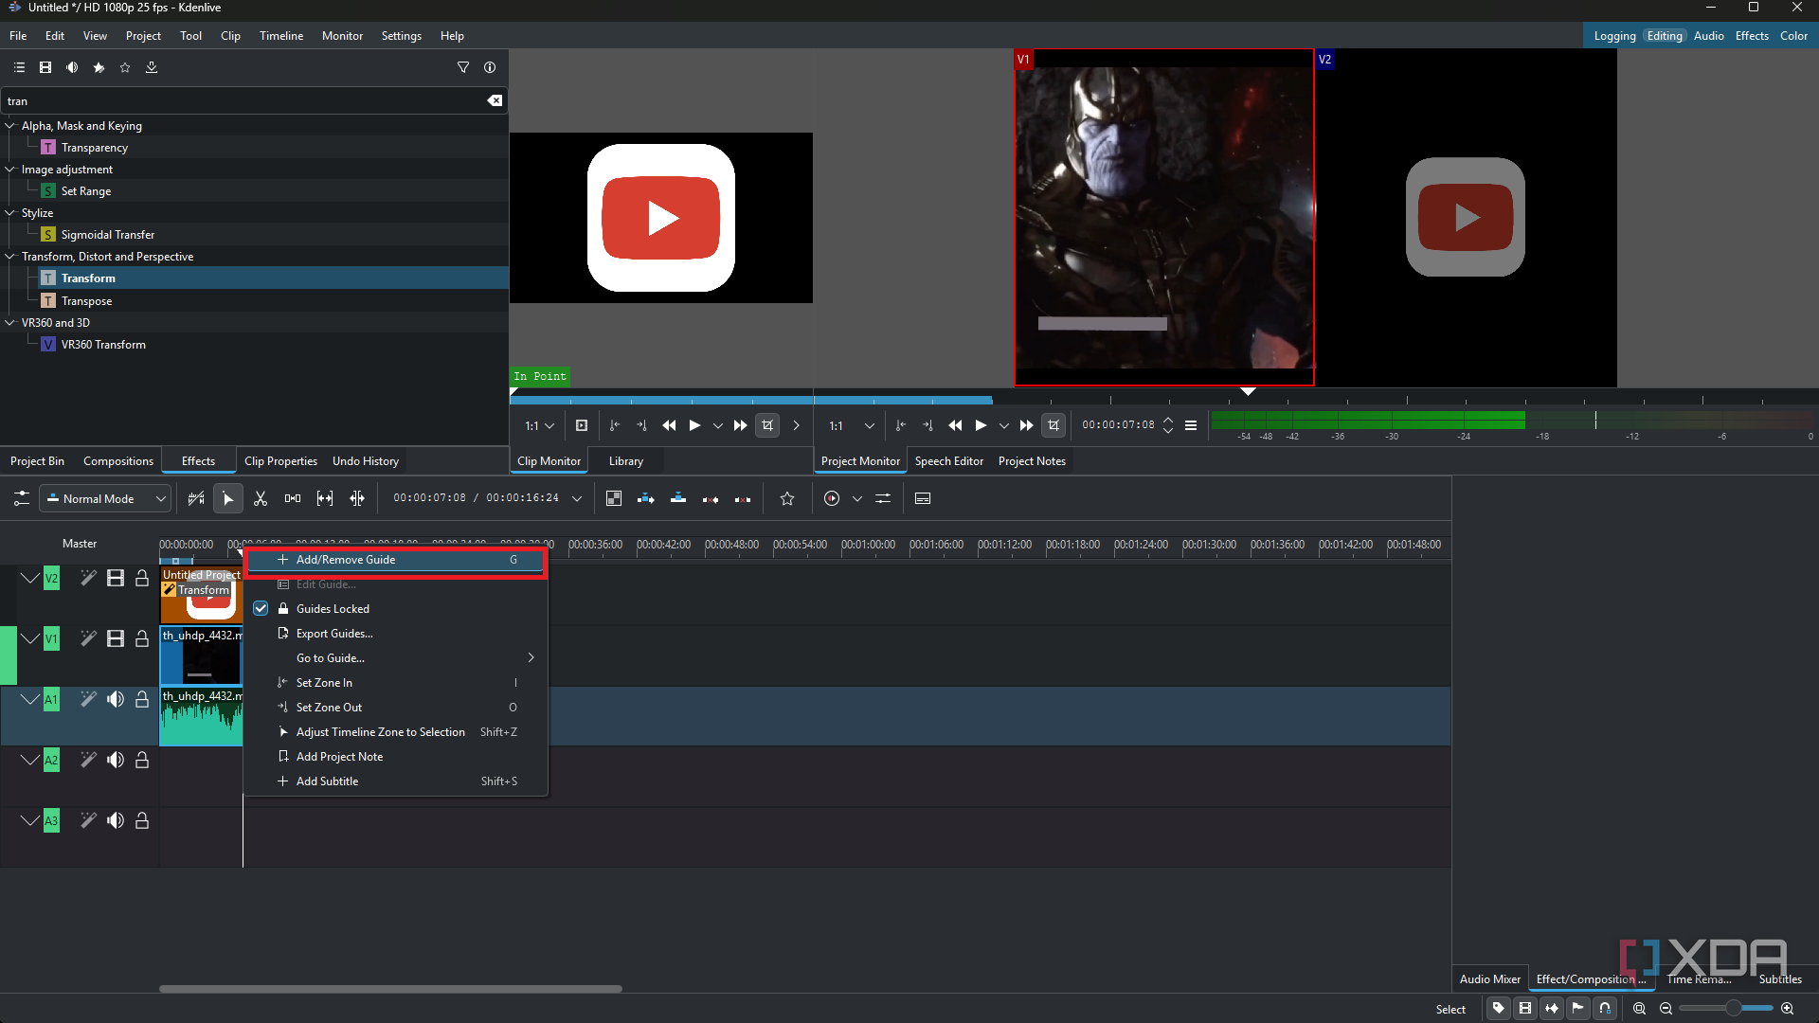1819x1023 pixels.
Task: Hide video of V2 track
Action: click(116, 578)
